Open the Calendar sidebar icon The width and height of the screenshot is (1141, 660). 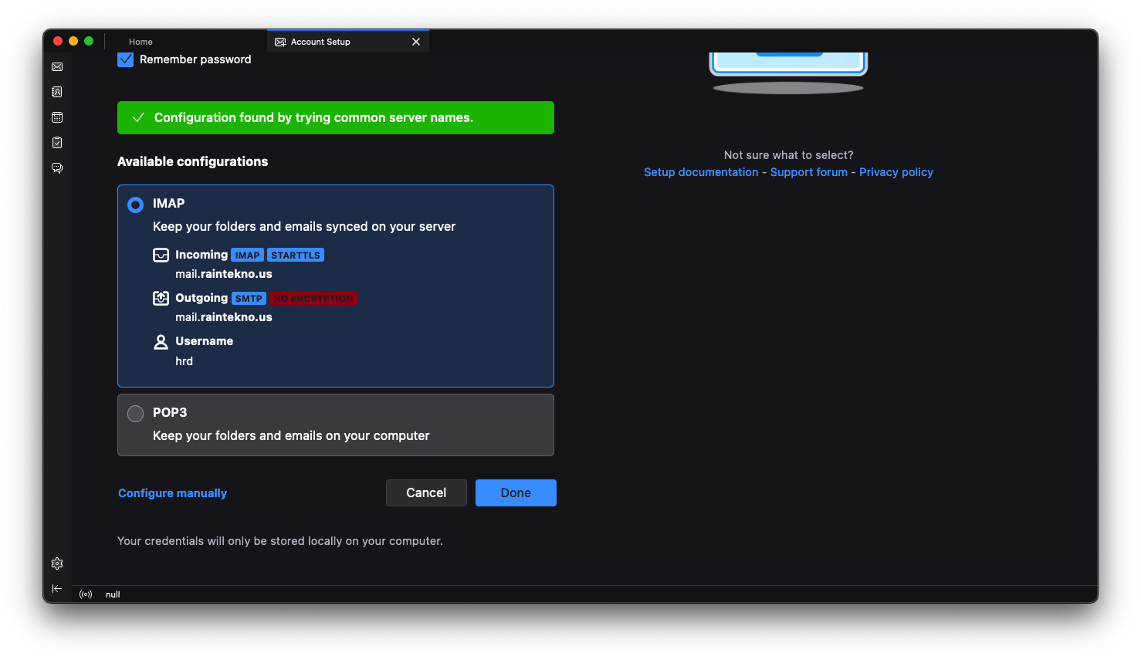pos(57,117)
